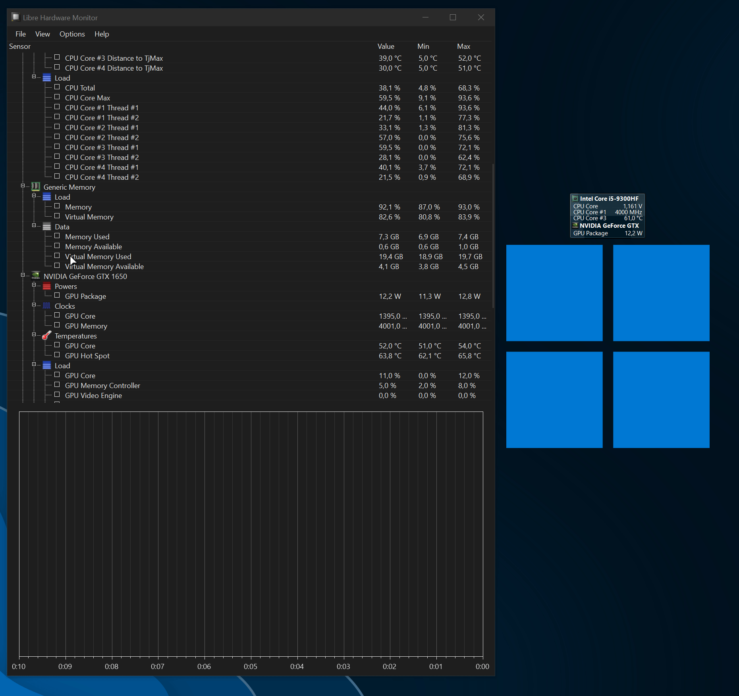The height and width of the screenshot is (696, 739).
Task: Click the blue Load icon under Generic Memory
Action: pos(47,197)
